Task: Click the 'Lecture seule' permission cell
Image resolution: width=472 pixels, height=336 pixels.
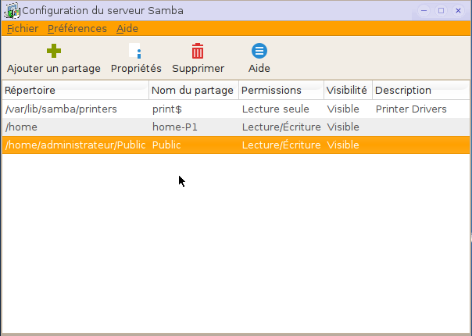Action: 275,109
